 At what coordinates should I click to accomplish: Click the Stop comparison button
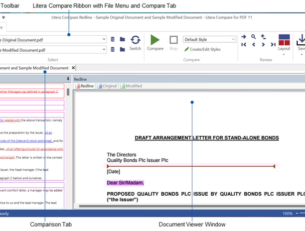(x=173, y=43)
